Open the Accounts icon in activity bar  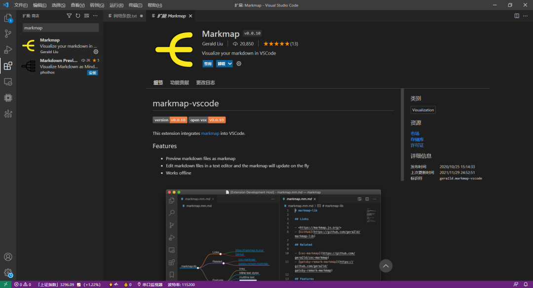tap(8, 257)
